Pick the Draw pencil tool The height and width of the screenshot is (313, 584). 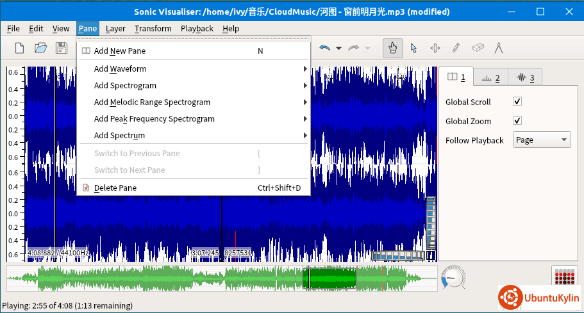pos(456,48)
